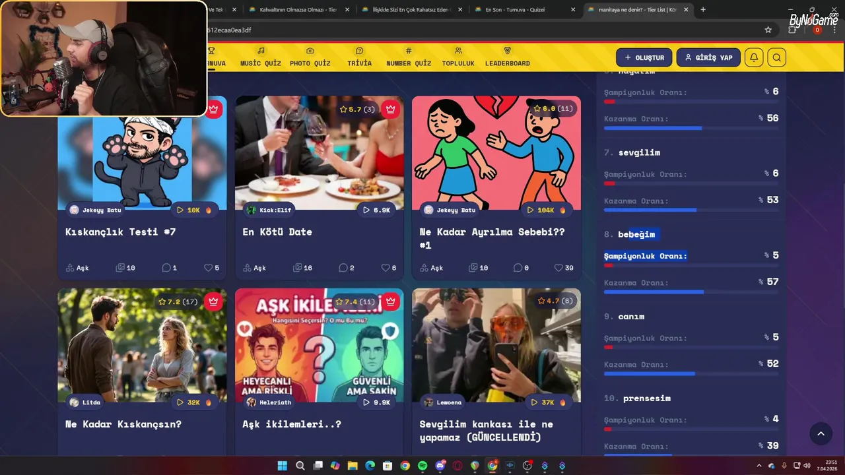Open Spotify from the taskbar

click(x=422, y=466)
